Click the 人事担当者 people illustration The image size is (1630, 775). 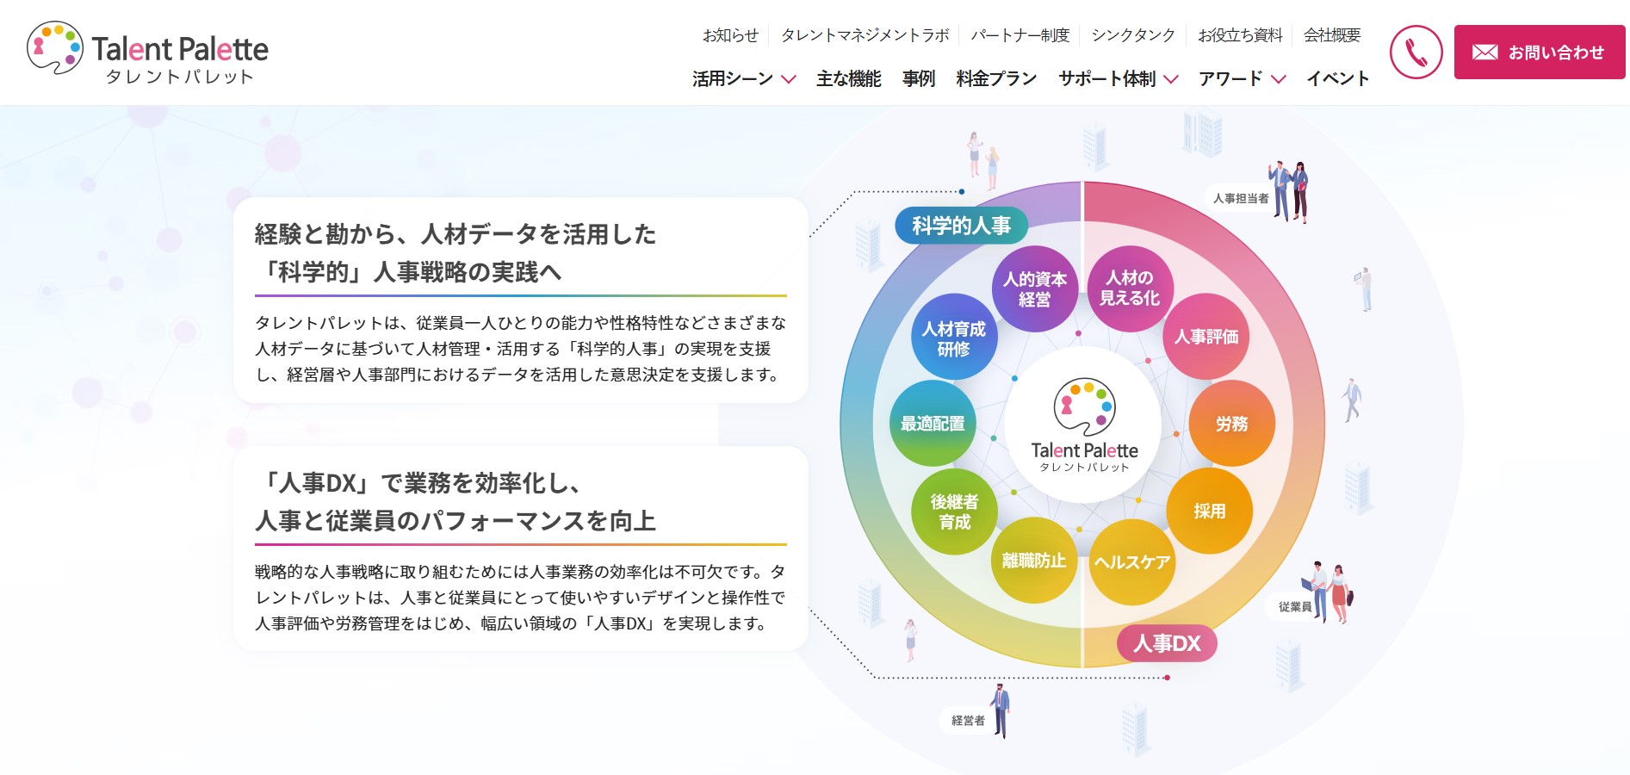[x=1290, y=191]
